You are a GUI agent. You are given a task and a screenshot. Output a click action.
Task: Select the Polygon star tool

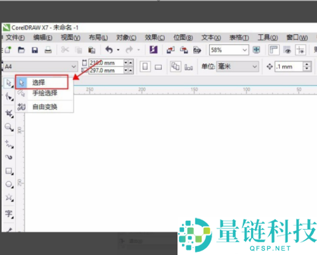coord(9,197)
